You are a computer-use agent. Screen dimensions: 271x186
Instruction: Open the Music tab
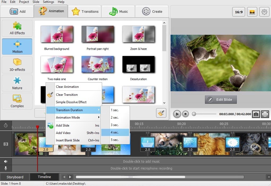point(118,11)
